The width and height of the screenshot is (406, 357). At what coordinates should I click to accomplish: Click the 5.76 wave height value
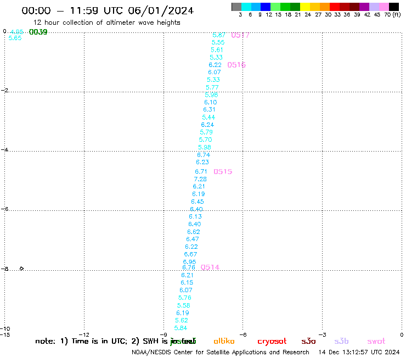185,298
